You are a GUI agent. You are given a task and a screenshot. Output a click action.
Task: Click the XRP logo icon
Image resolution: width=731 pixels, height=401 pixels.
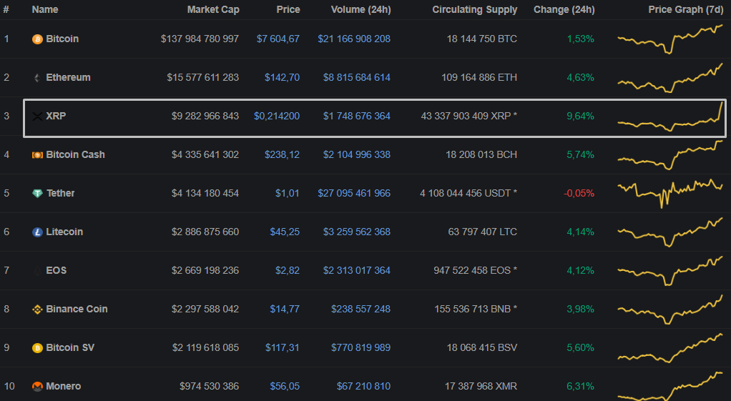(37, 117)
